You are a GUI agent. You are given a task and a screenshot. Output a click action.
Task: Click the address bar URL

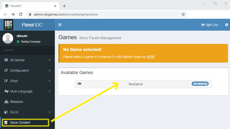point(66,14)
